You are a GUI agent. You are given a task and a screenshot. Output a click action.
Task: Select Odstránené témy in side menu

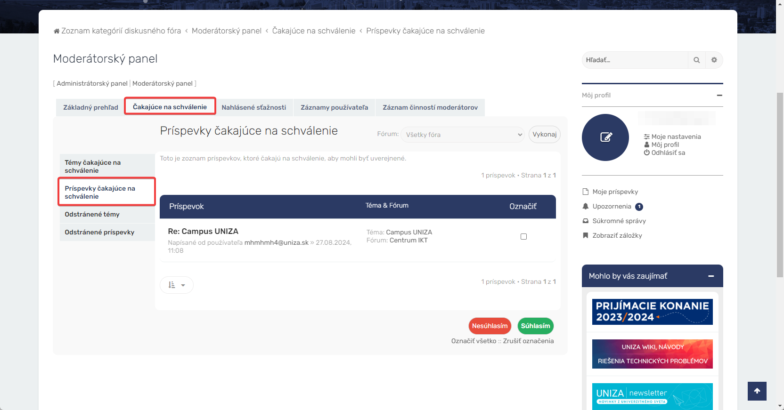(92, 214)
